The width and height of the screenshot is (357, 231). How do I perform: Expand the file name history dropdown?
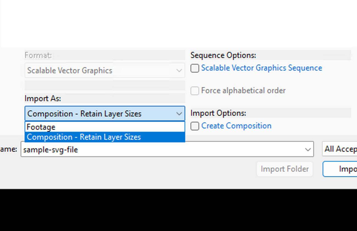coord(308,149)
